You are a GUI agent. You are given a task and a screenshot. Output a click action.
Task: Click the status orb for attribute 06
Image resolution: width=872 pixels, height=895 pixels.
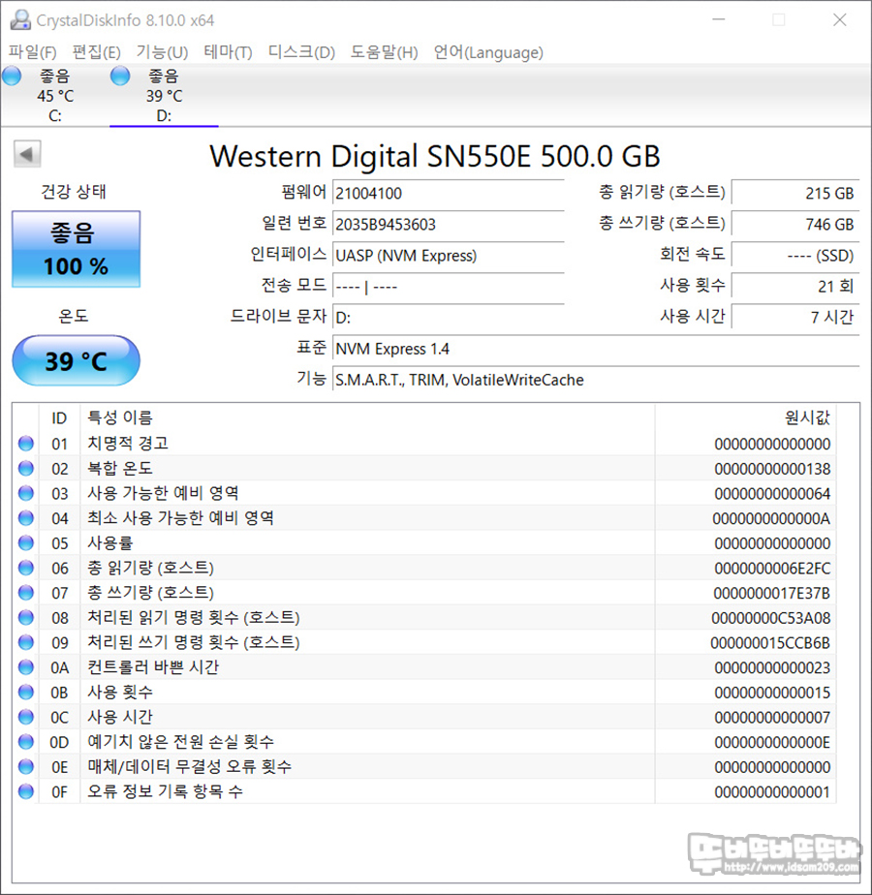click(26, 568)
